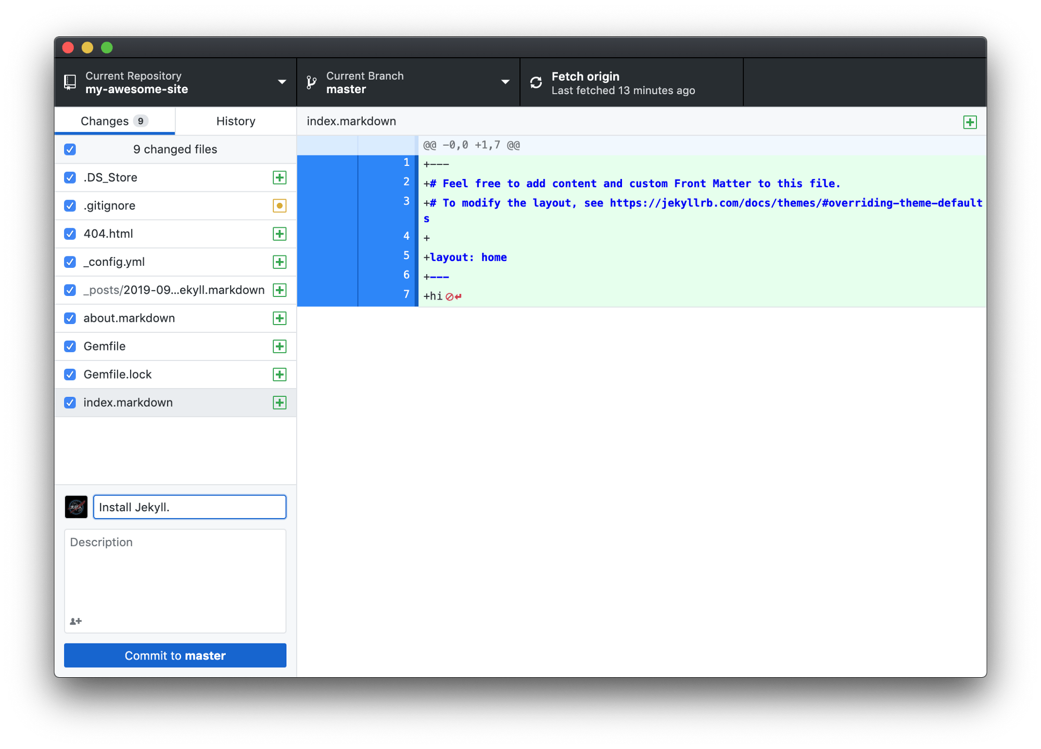Click the '9 changed files' label
This screenshot has height=749, width=1041.
pos(175,149)
